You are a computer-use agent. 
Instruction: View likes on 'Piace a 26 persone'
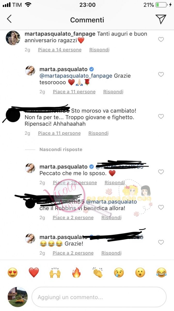75,183
